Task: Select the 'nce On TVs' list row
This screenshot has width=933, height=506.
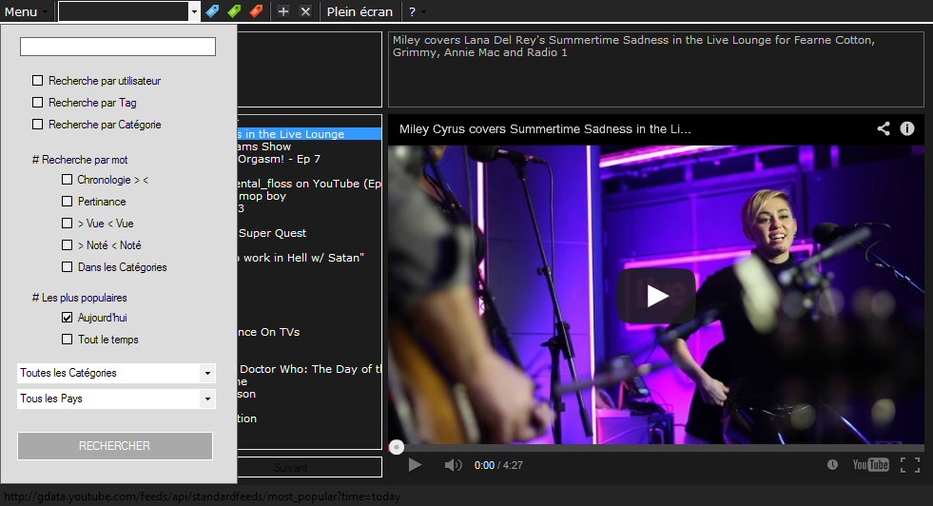Action: point(309,332)
